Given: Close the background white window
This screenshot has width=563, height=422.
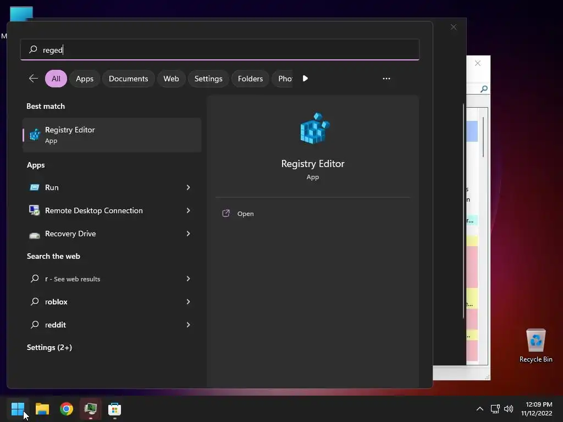Looking at the screenshot, I should [x=478, y=63].
